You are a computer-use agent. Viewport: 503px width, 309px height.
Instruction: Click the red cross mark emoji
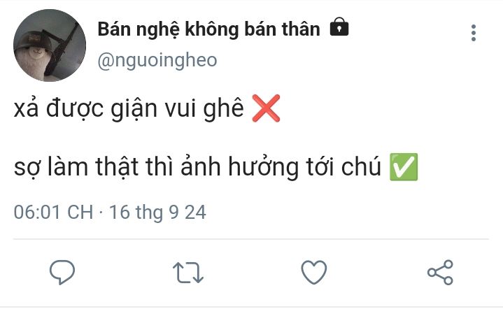[x=266, y=108]
